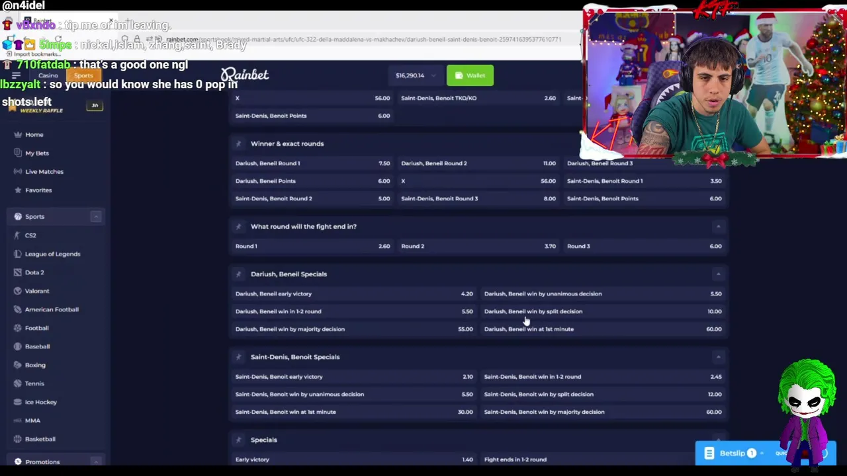Open the hamburger menu icon
Screen dimensions: 847x476
click(x=16, y=75)
